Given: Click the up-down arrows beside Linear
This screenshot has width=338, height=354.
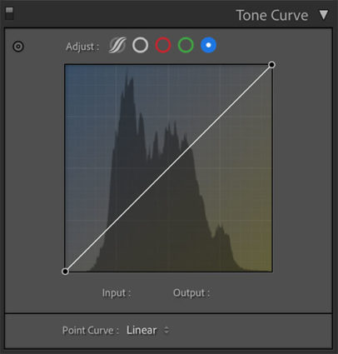Looking at the screenshot, I should 167,330.
